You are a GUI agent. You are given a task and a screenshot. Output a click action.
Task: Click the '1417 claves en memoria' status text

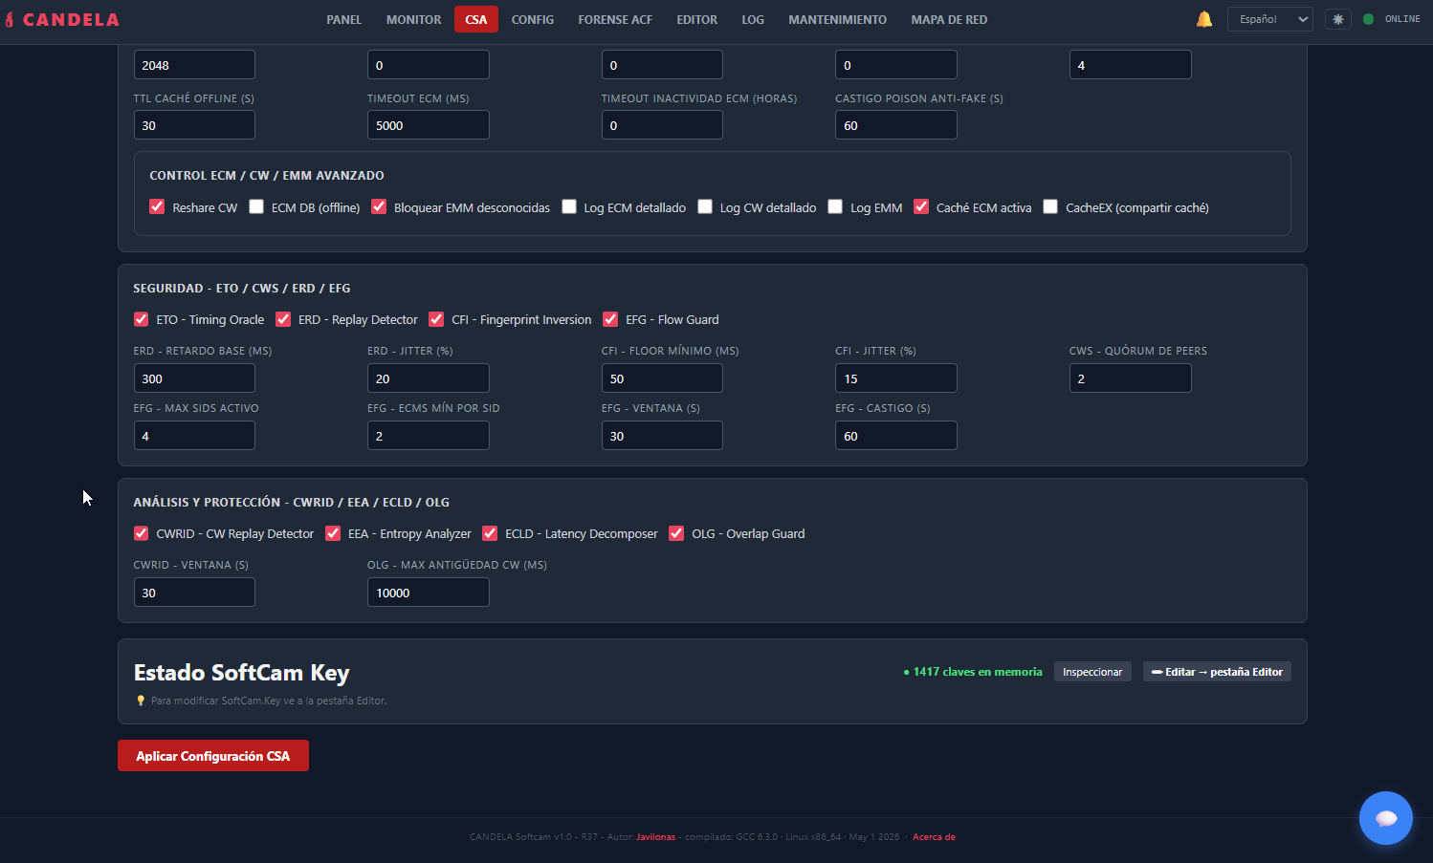coord(973,672)
